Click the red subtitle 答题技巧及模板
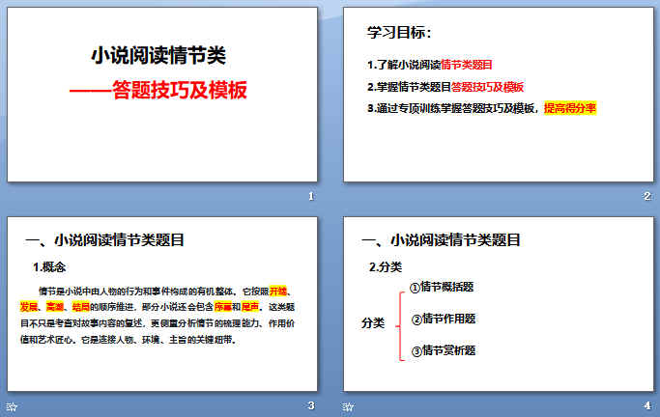Image resolution: width=660 pixels, height=417 pixels. click(x=164, y=90)
